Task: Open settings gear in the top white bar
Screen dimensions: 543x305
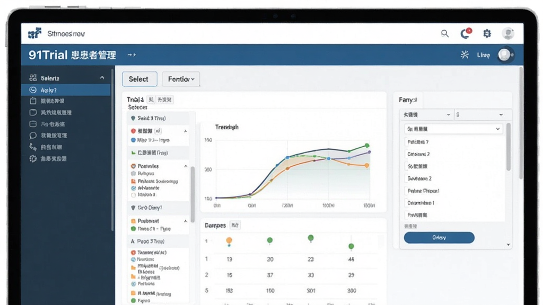Action: (487, 33)
